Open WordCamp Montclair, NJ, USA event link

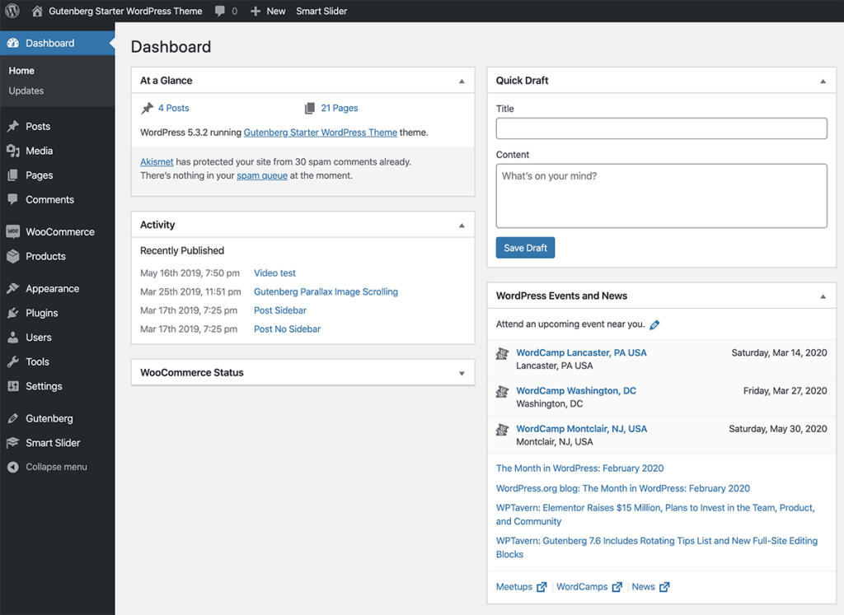click(581, 429)
